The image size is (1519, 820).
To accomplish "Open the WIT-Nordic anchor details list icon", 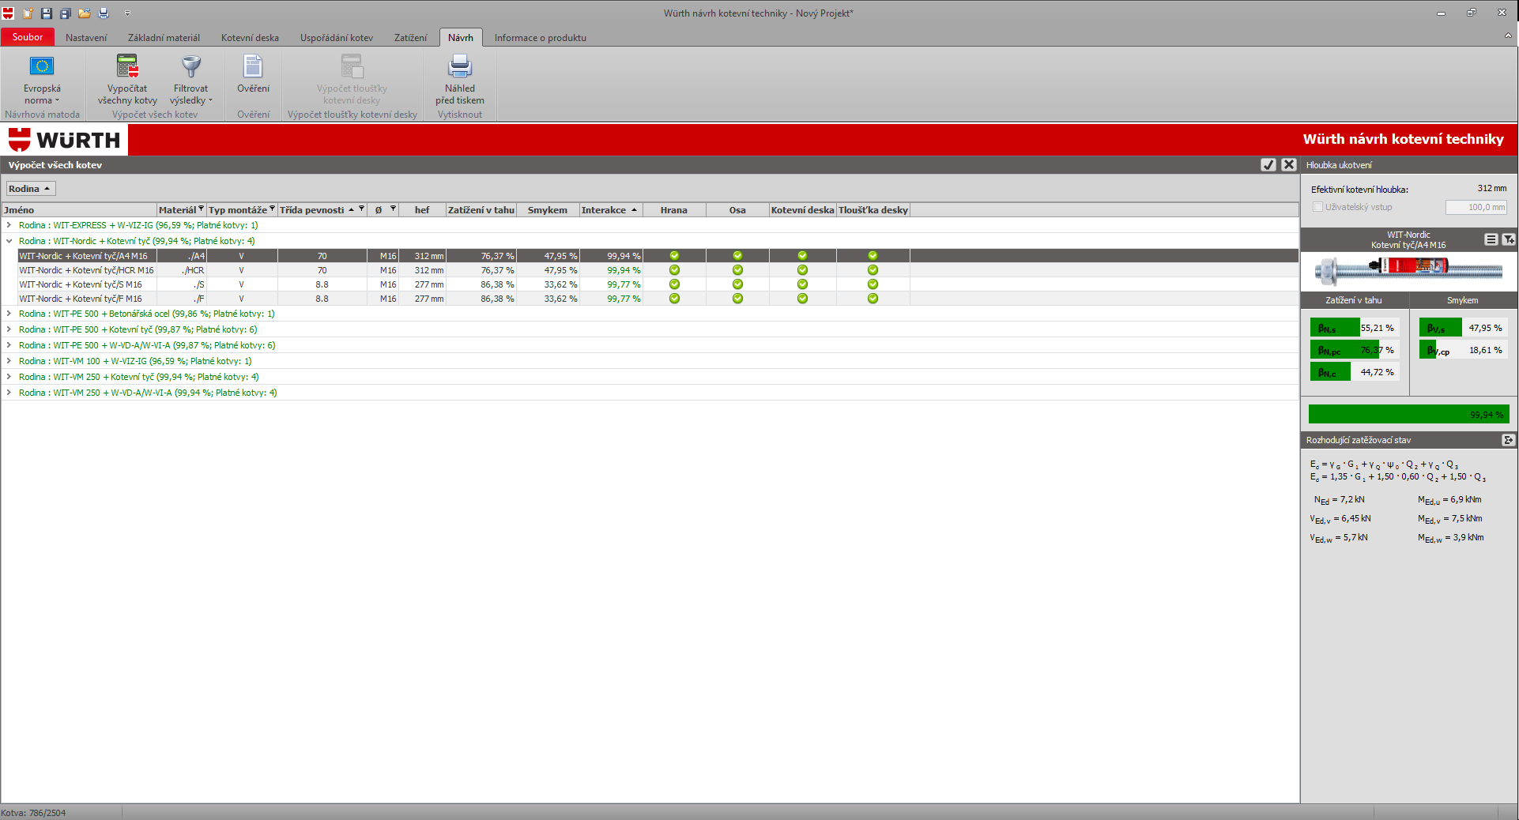I will [1491, 239].
